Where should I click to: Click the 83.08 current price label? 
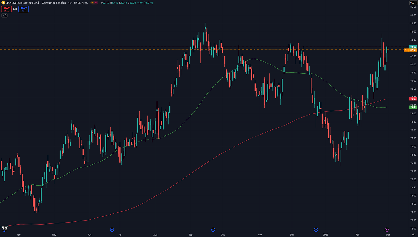tap(413, 47)
